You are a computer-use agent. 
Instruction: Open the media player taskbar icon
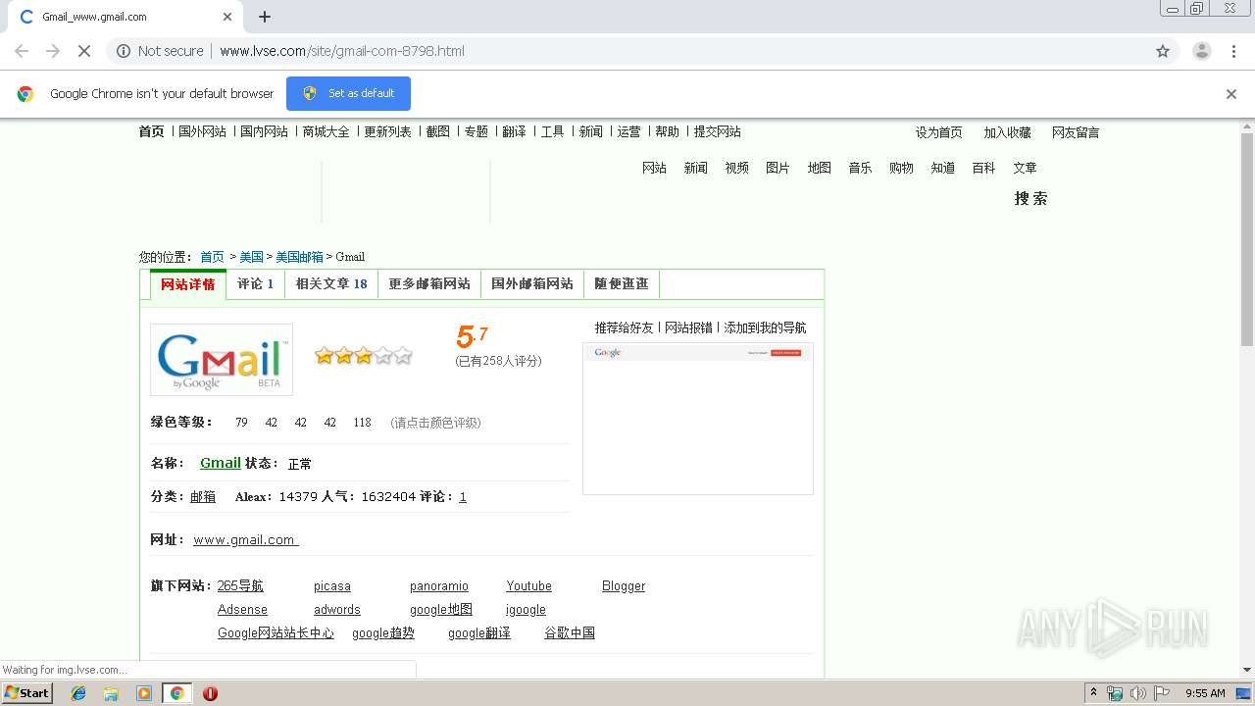(144, 693)
